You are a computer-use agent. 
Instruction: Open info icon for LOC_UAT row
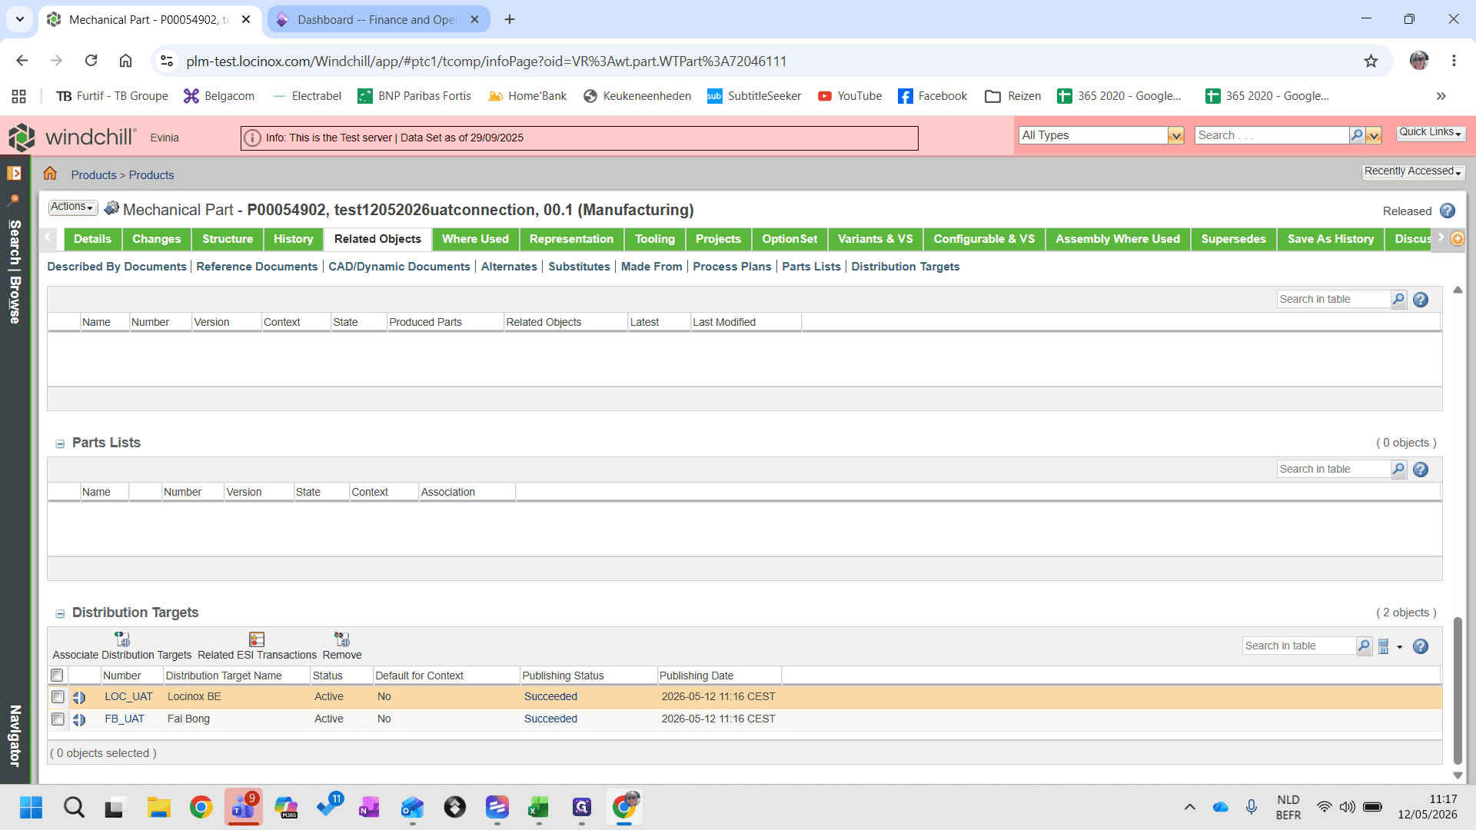click(79, 698)
